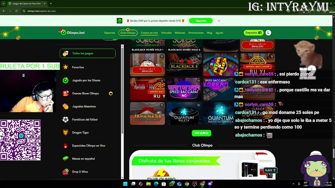Image resolution: width=335 pixels, height=188 pixels.
Task: Click the Especiales Olimpo en Vivo flame icon
Action: (65, 145)
